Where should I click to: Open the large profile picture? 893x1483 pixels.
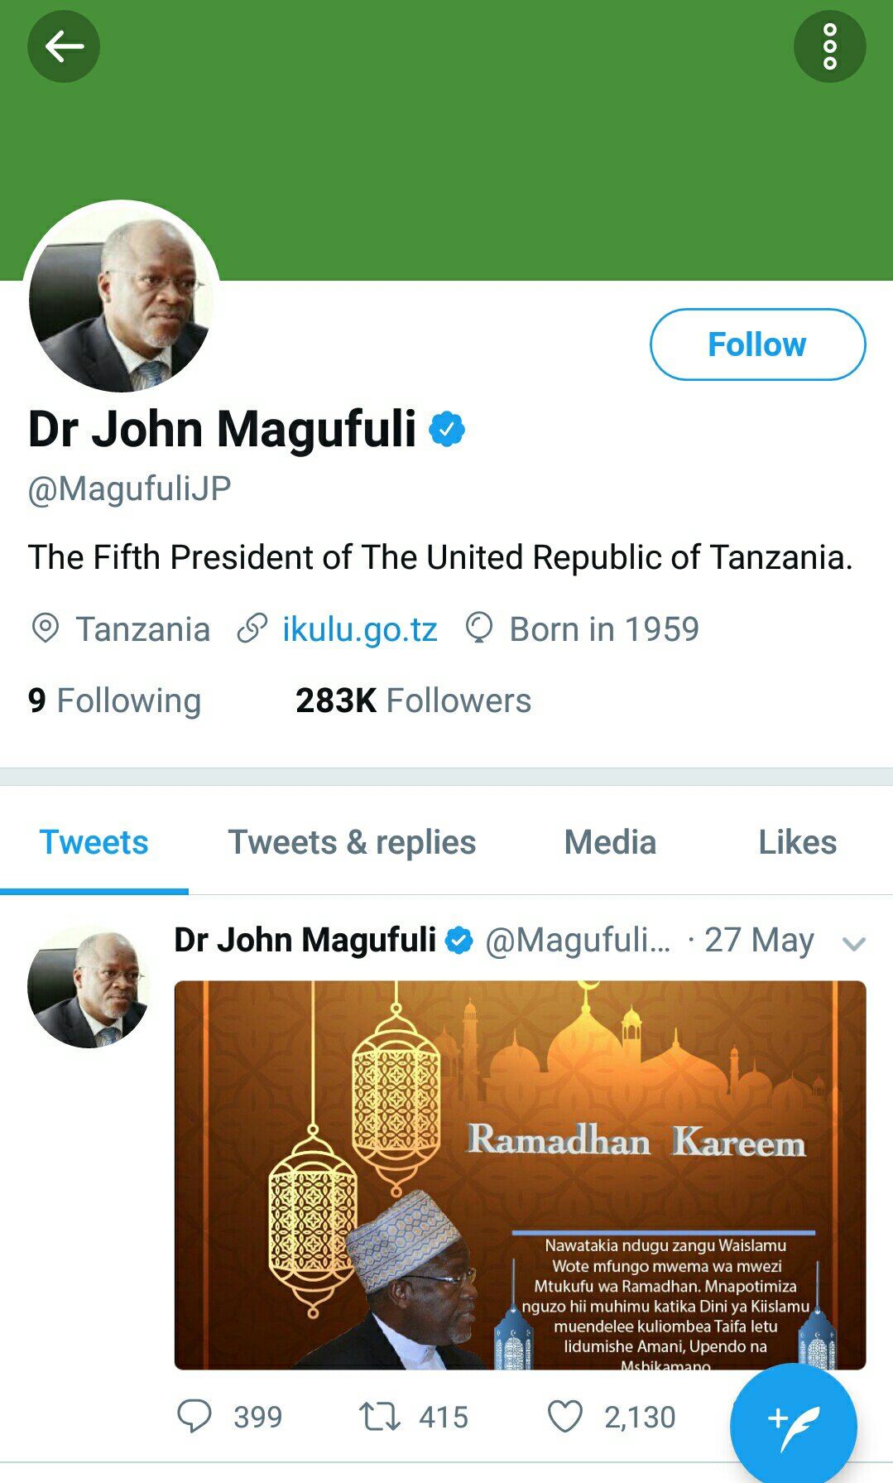coord(121,298)
